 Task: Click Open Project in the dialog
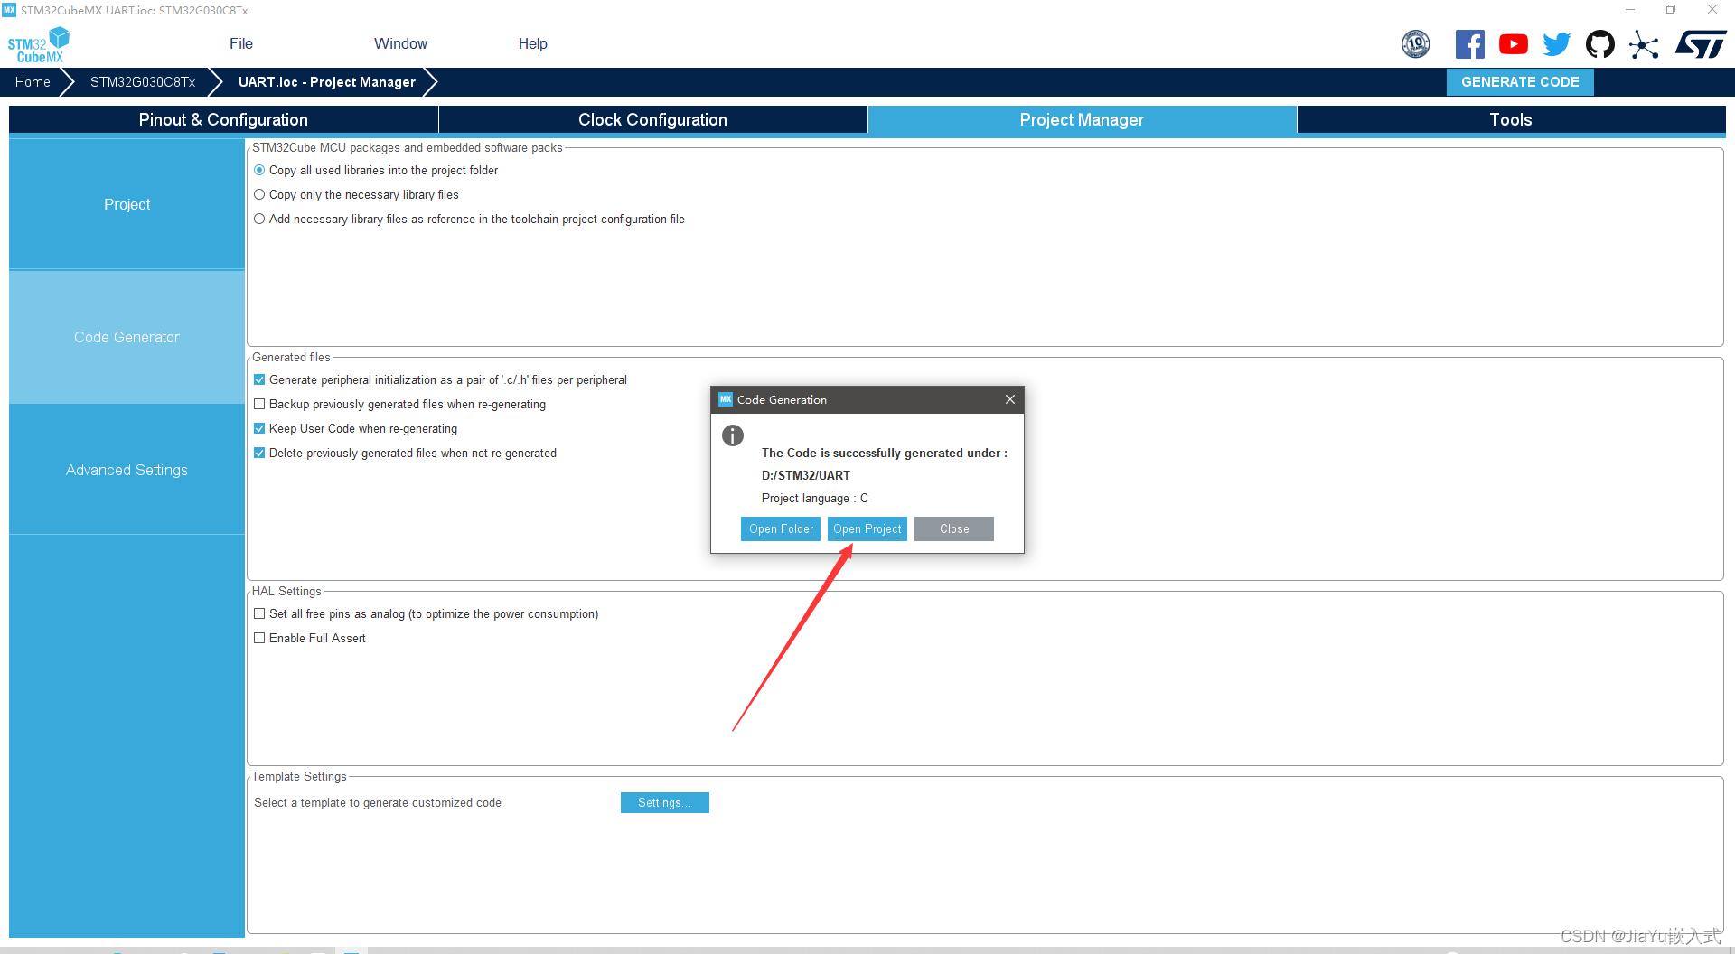click(867, 528)
